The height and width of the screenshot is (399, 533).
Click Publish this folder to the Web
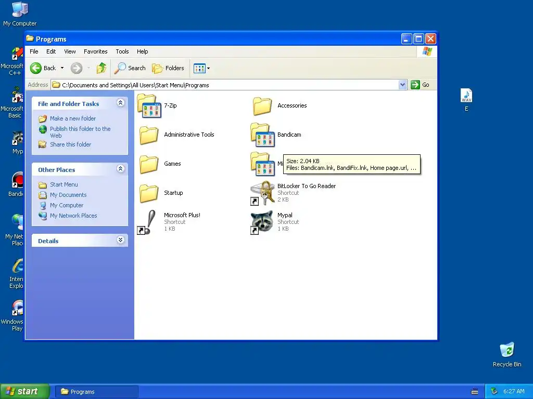[x=80, y=132]
